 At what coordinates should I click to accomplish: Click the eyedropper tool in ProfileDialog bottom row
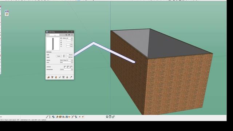(71, 77)
